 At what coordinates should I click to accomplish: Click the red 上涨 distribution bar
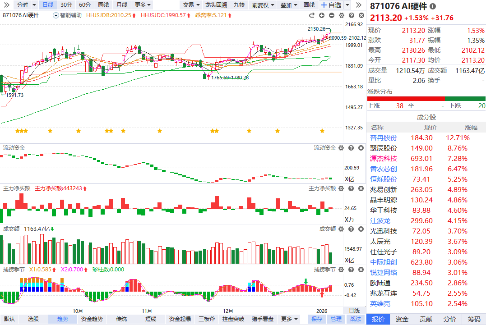pyautogui.click(x=406, y=98)
